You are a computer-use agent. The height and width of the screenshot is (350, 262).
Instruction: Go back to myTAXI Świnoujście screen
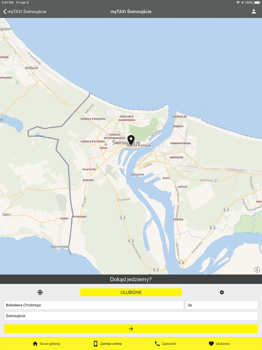pyautogui.click(x=25, y=12)
